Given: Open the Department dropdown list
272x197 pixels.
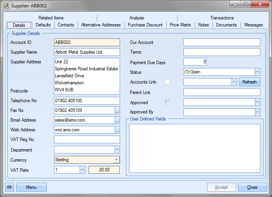Looking at the screenshot, I should pyautogui.click(x=117, y=150).
